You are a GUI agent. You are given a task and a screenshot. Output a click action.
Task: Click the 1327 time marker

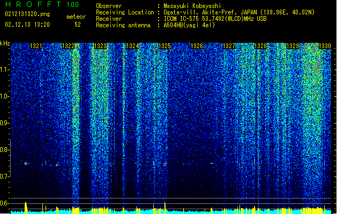229,46
